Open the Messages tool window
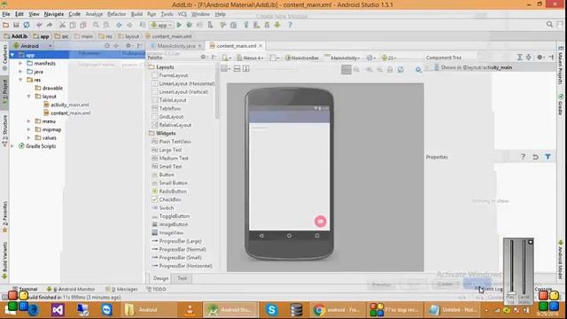This screenshot has width=567, height=319. click(x=122, y=289)
